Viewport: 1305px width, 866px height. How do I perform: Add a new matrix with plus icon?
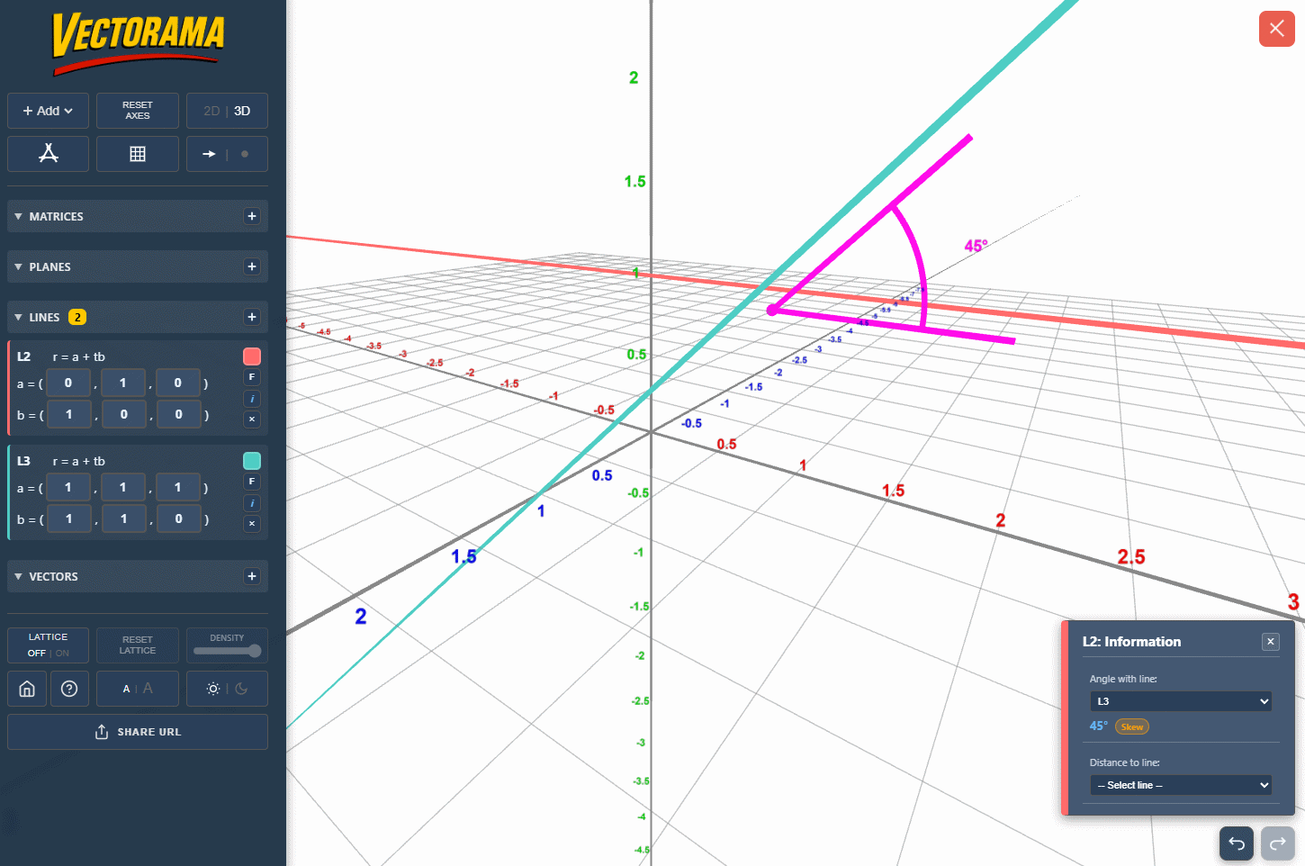[x=252, y=216]
